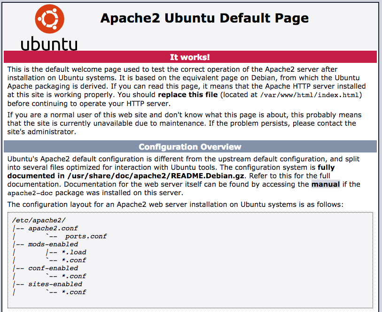This screenshot has width=382, height=312.
Task: Click the 'ubuntu' wordmark under the logo
Action: pos(49,44)
